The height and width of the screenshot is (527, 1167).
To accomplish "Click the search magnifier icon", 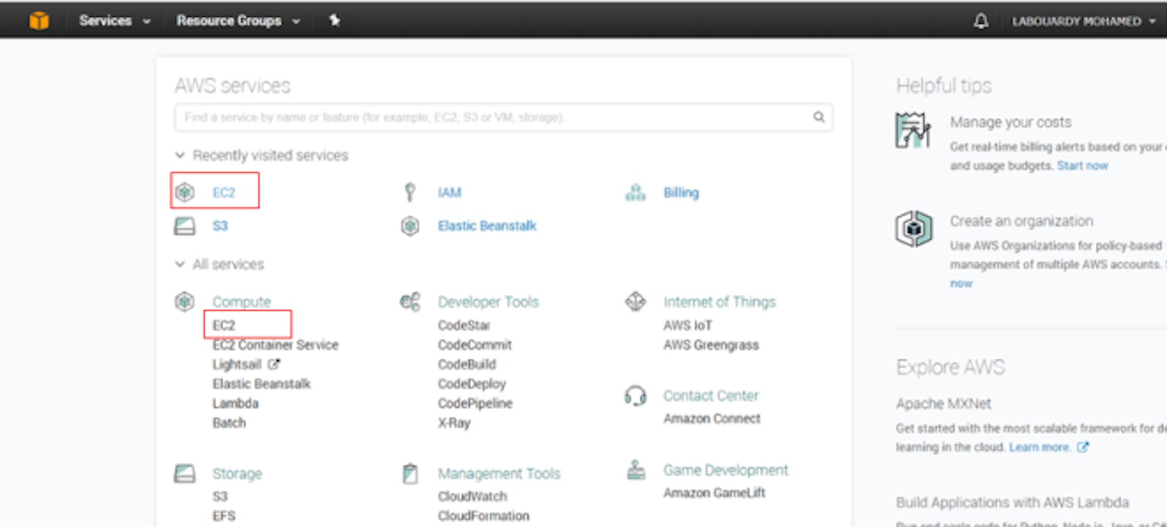I will point(819,117).
